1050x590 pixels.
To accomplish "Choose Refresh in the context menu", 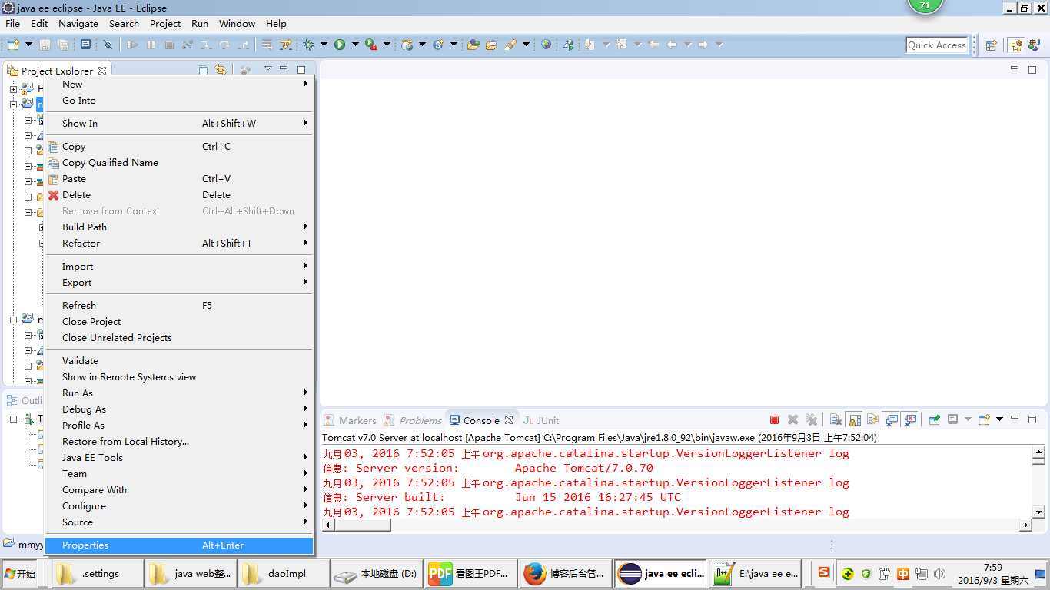I will 179,305.
